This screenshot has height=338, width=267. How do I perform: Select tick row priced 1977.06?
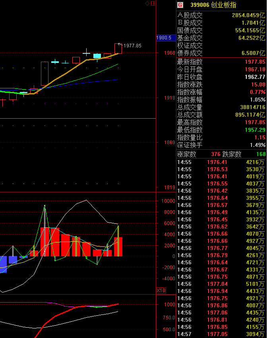click(221, 313)
